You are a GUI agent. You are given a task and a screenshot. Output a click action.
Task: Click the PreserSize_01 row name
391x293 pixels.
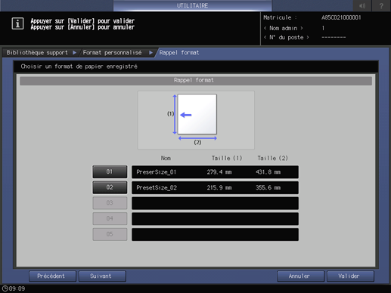tap(156, 172)
